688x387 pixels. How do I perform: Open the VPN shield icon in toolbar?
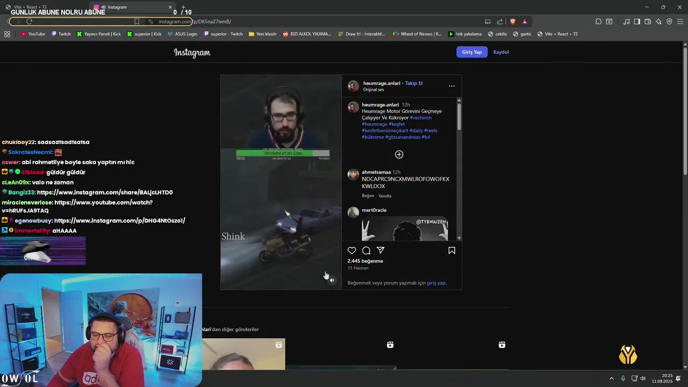pyautogui.click(x=669, y=21)
